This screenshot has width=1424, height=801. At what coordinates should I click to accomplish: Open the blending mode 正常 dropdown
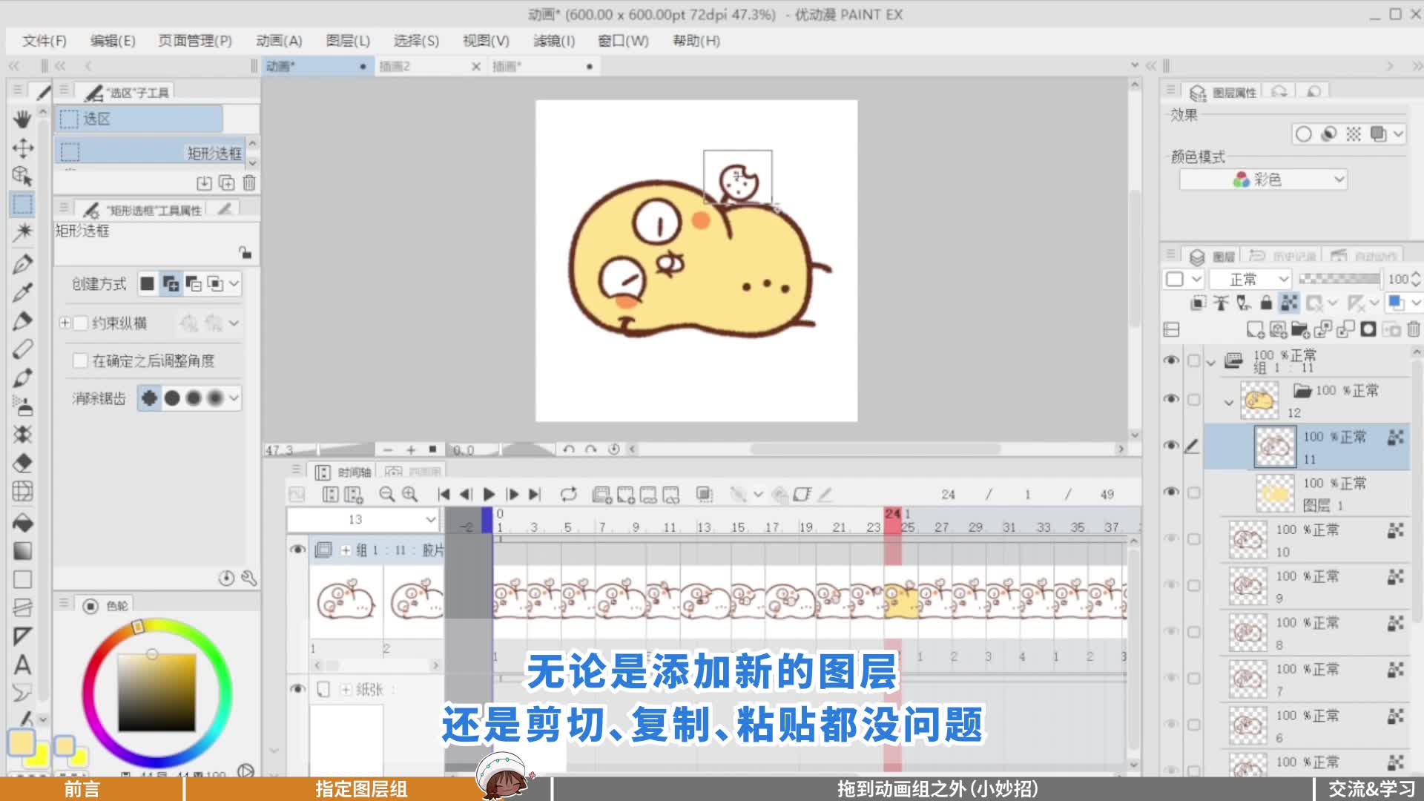pos(1250,280)
